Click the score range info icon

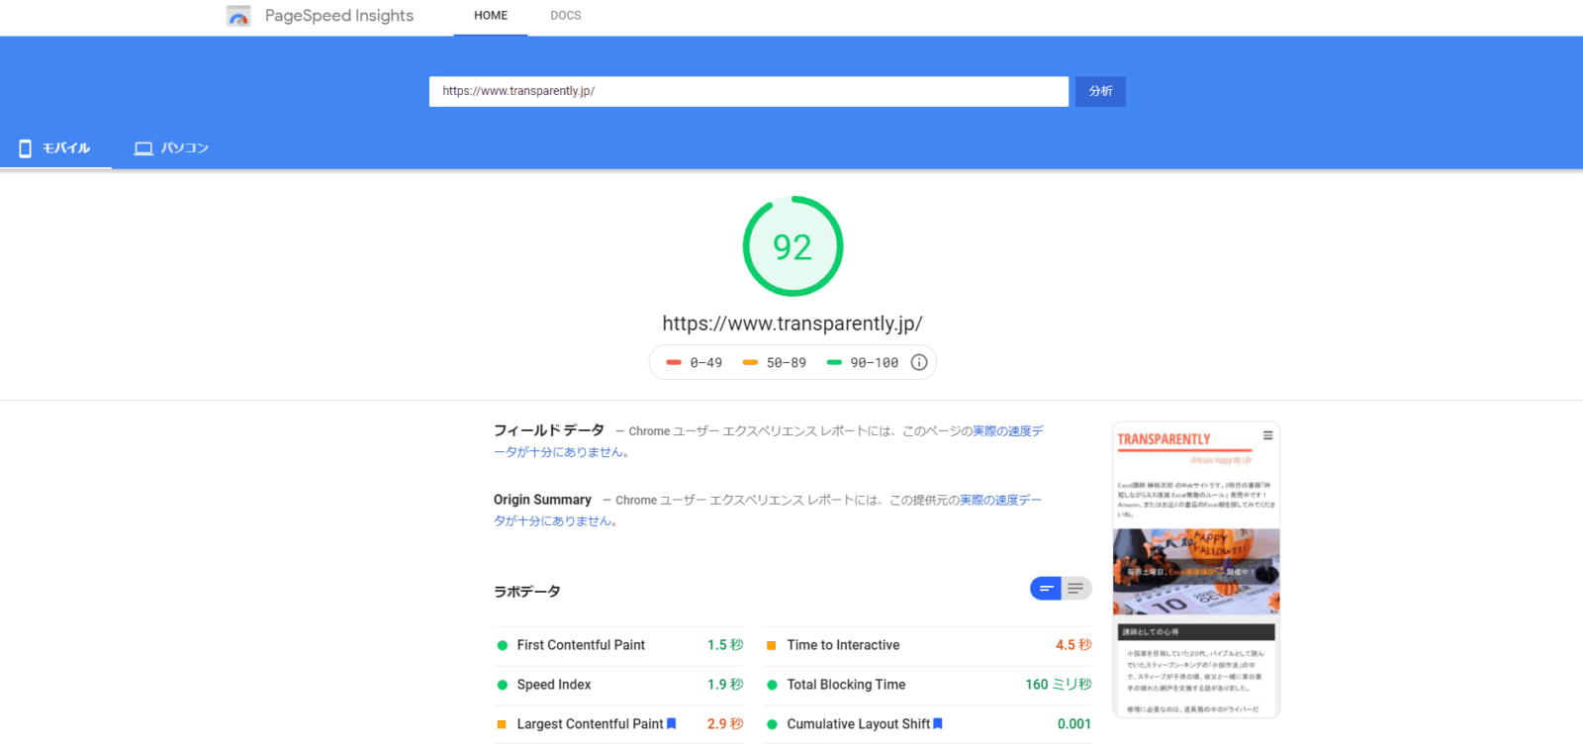919,362
